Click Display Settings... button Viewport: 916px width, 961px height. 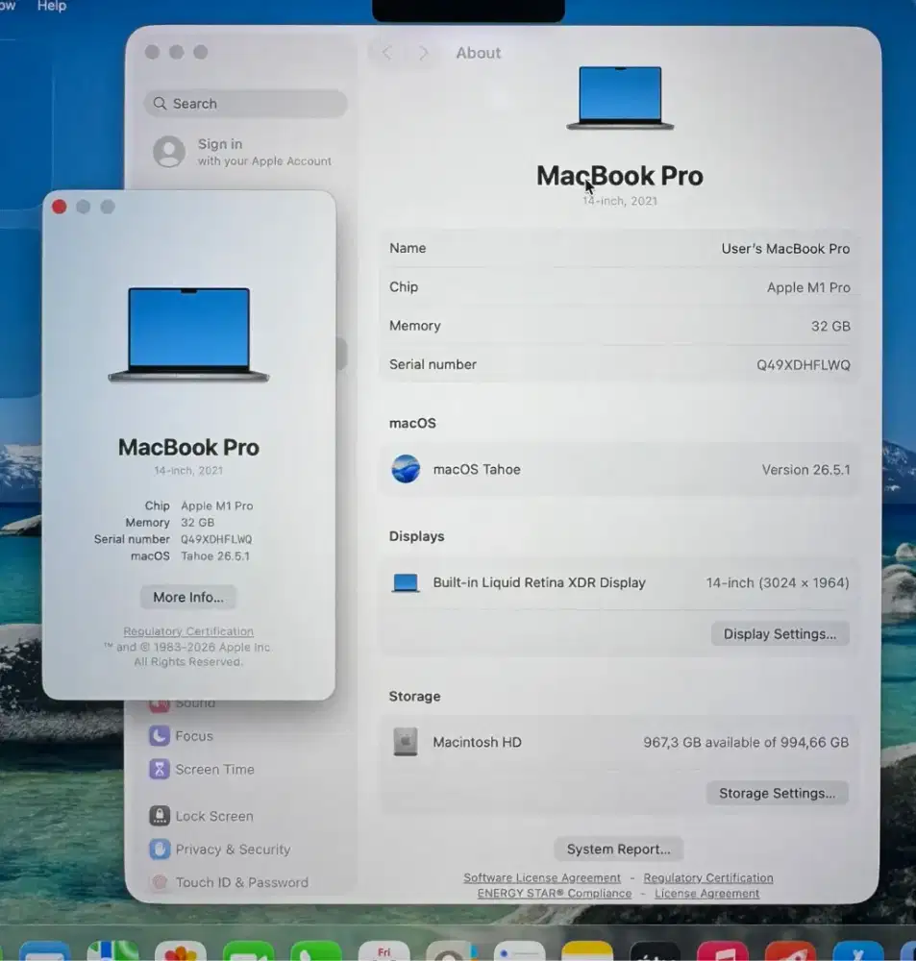(x=780, y=634)
